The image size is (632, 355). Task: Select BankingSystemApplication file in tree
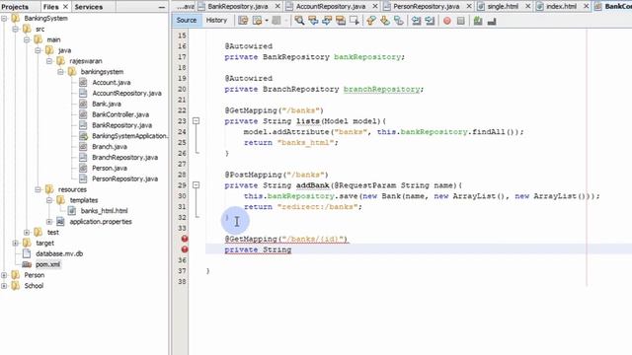129,136
